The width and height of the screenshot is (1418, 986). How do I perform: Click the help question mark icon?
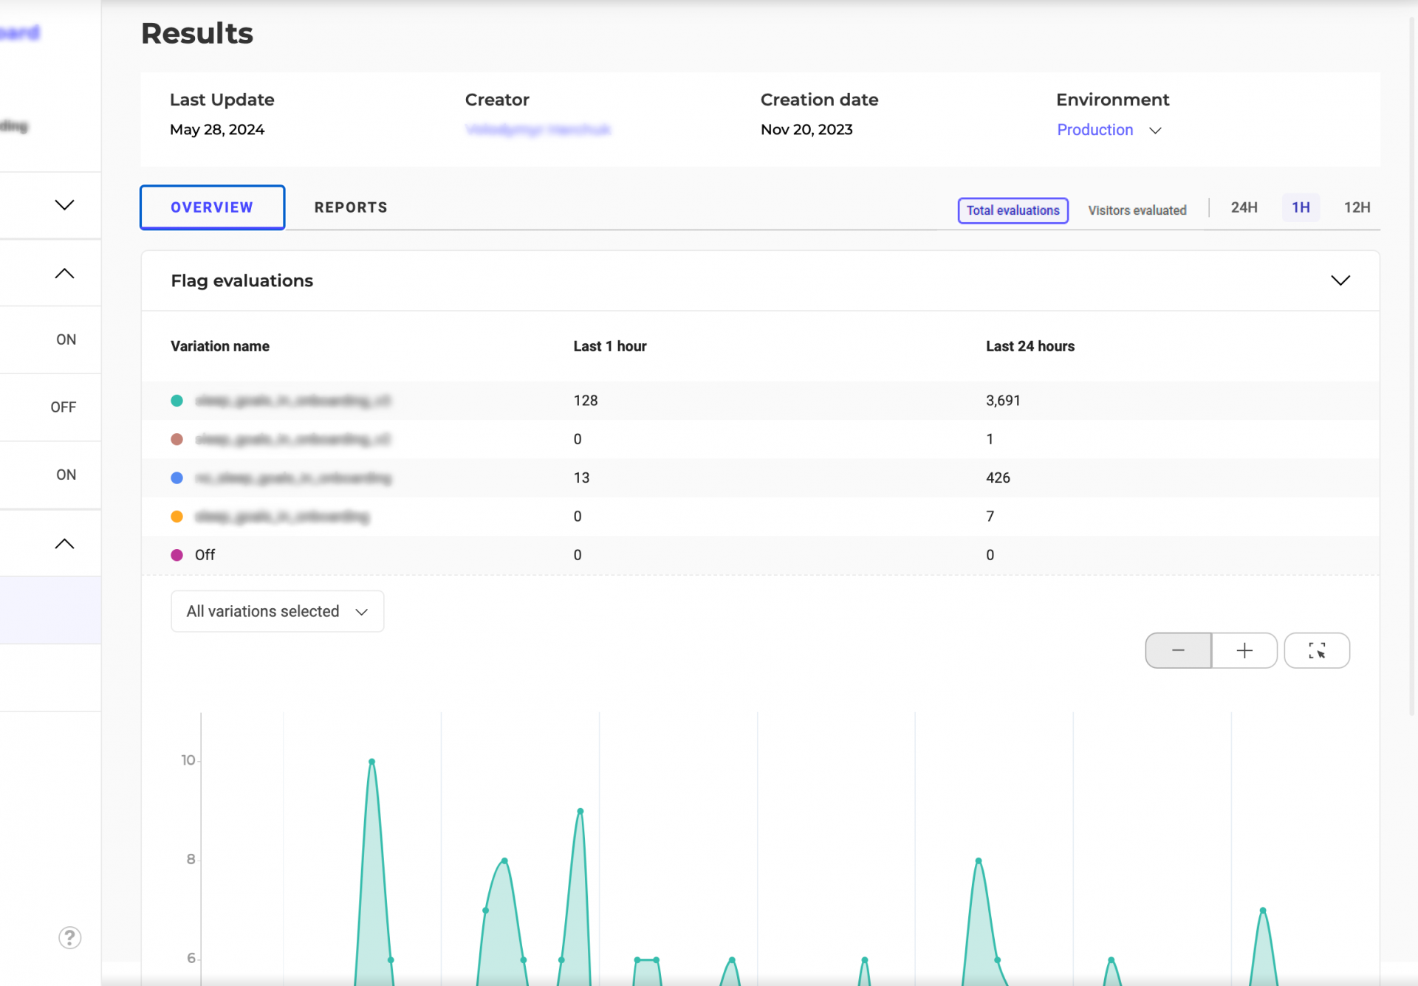coord(69,937)
